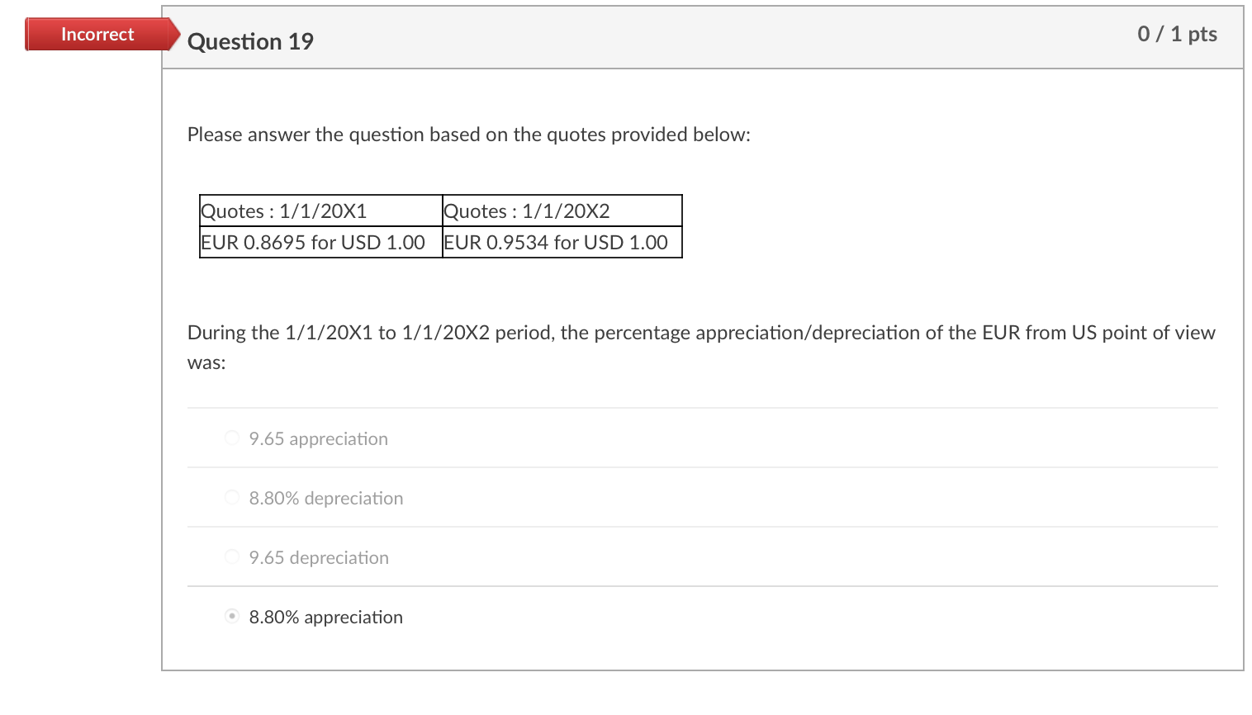Click the "9.65 appreciation" answer label text

(x=318, y=438)
